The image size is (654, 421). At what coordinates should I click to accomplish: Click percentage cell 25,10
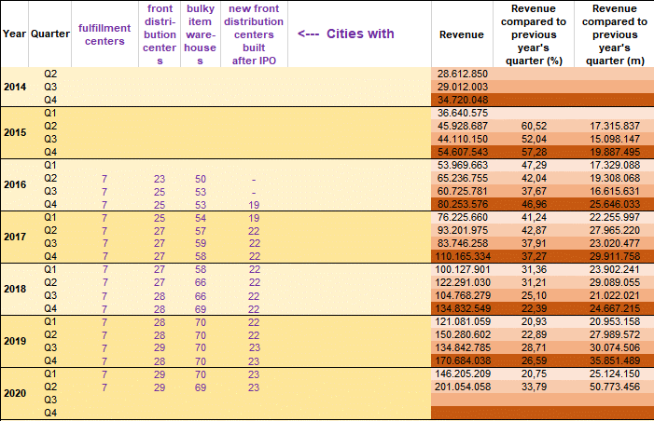point(534,295)
